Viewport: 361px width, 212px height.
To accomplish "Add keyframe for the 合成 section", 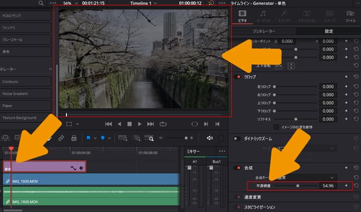I will (346, 168).
